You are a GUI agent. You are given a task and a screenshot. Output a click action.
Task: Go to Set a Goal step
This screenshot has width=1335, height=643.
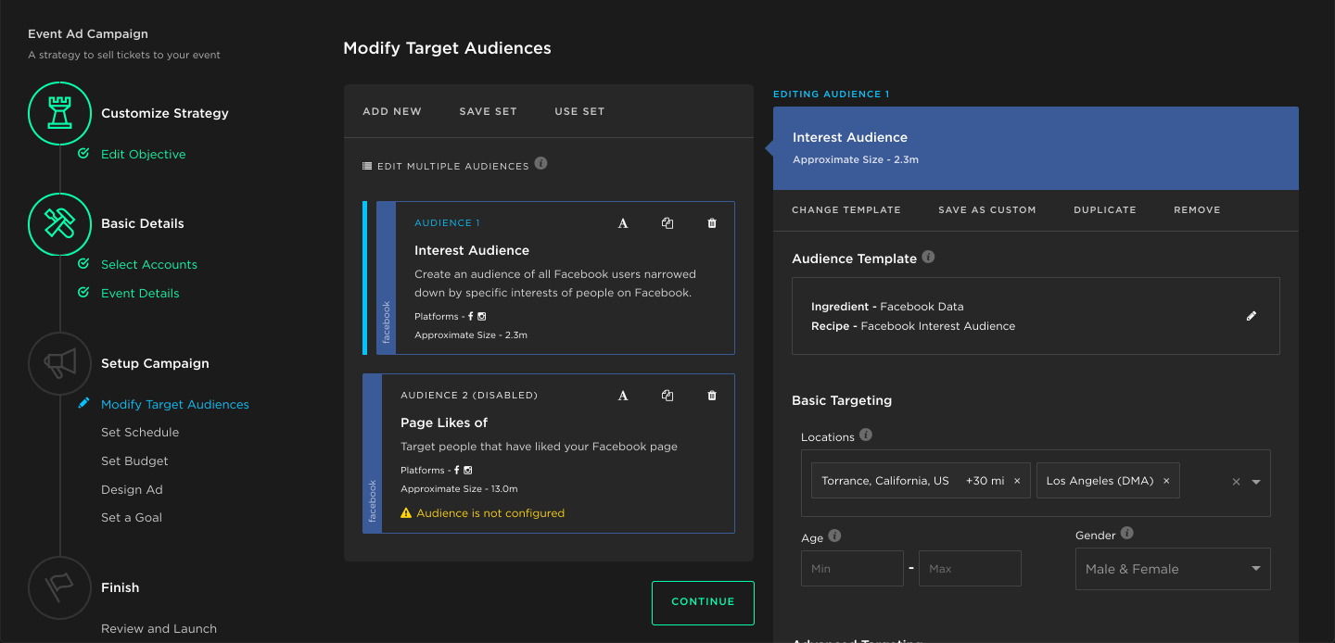[132, 517]
